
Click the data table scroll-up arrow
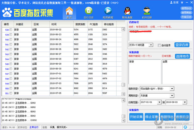click(x=123, y=29)
